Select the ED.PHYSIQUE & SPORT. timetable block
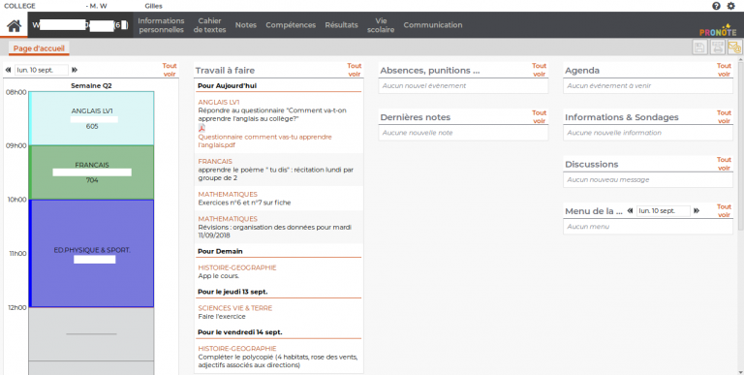 [x=92, y=254]
